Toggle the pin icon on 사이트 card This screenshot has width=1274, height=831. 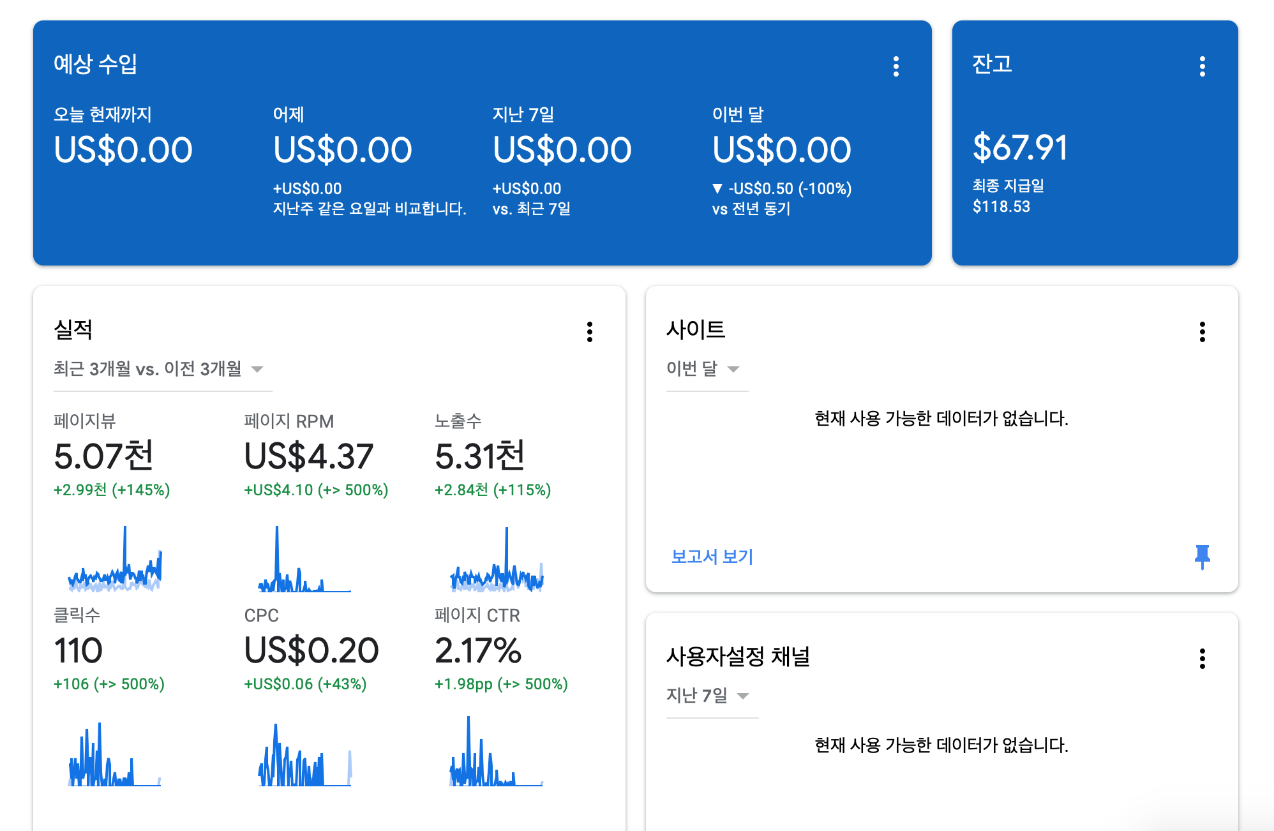(1203, 557)
